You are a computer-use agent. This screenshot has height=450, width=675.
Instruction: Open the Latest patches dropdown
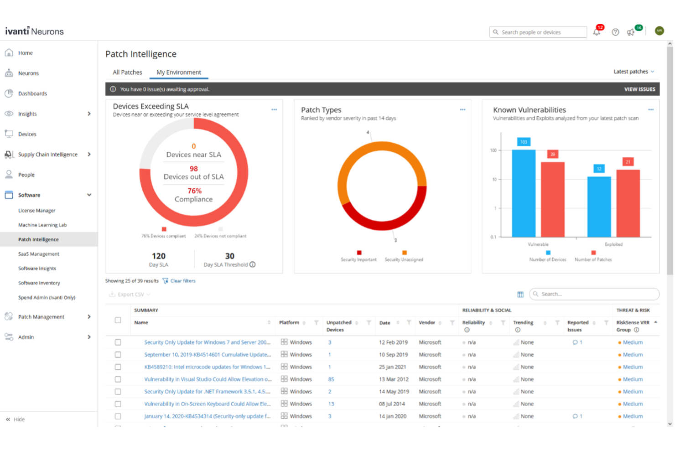point(633,71)
